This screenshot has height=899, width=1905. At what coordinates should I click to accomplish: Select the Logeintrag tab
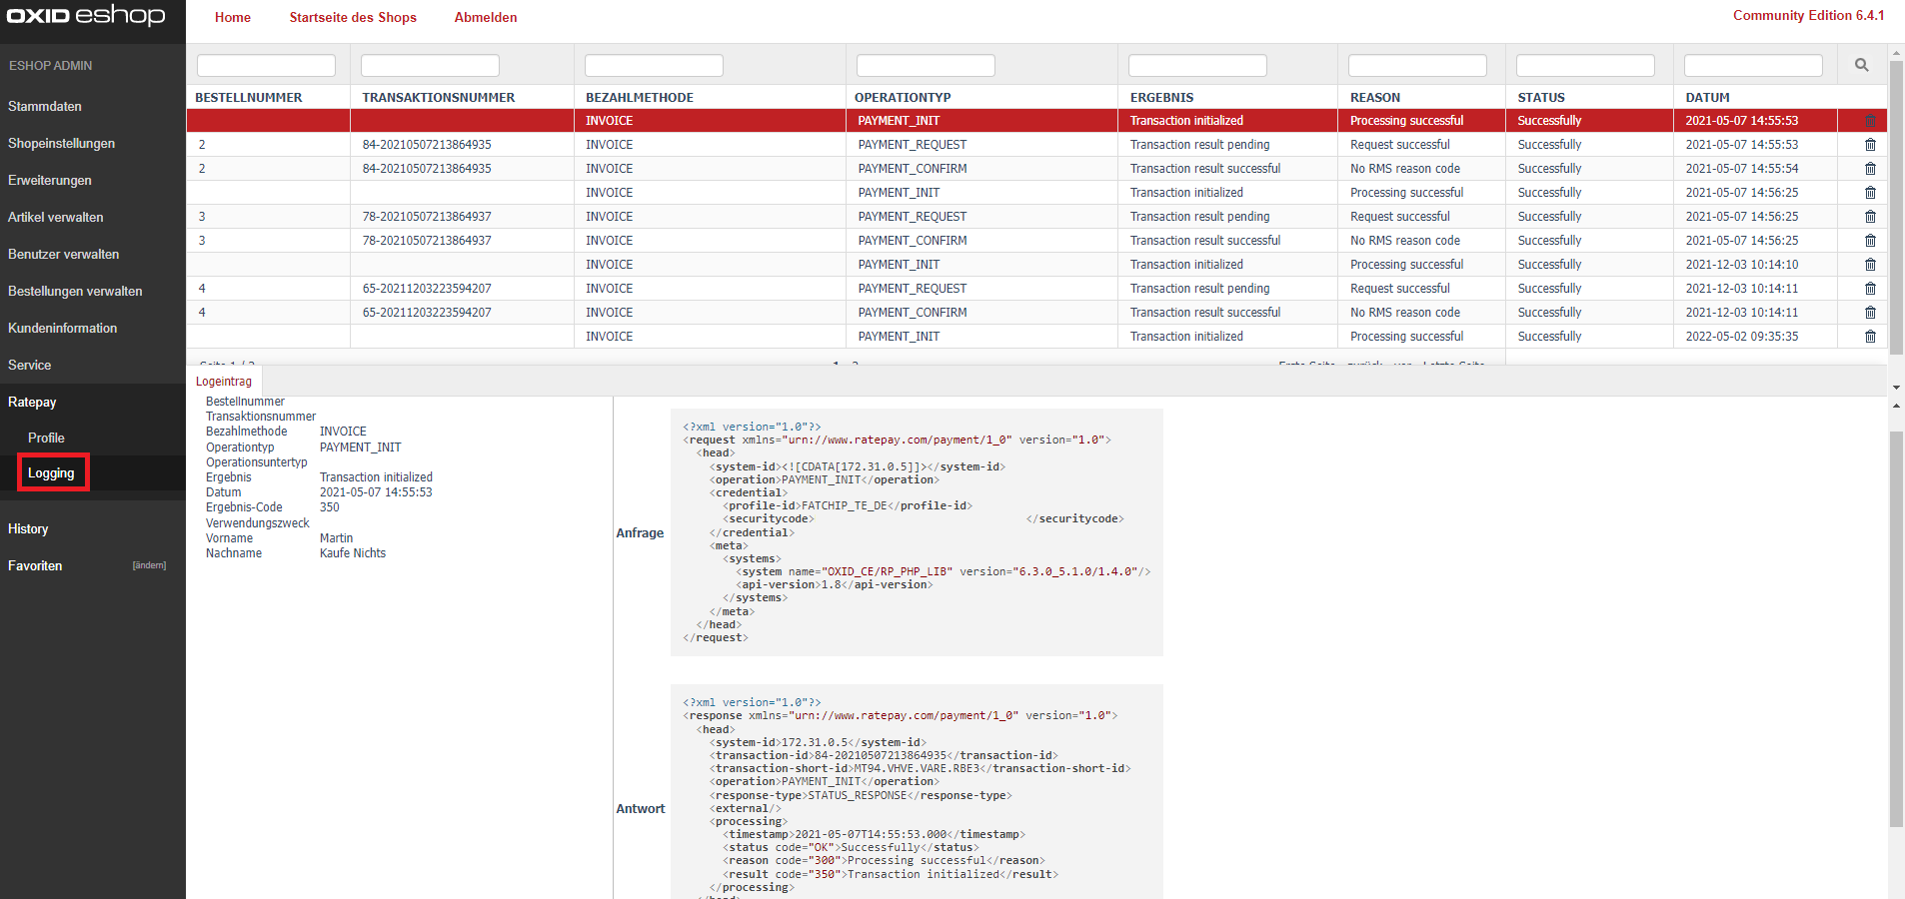coord(224,382)
